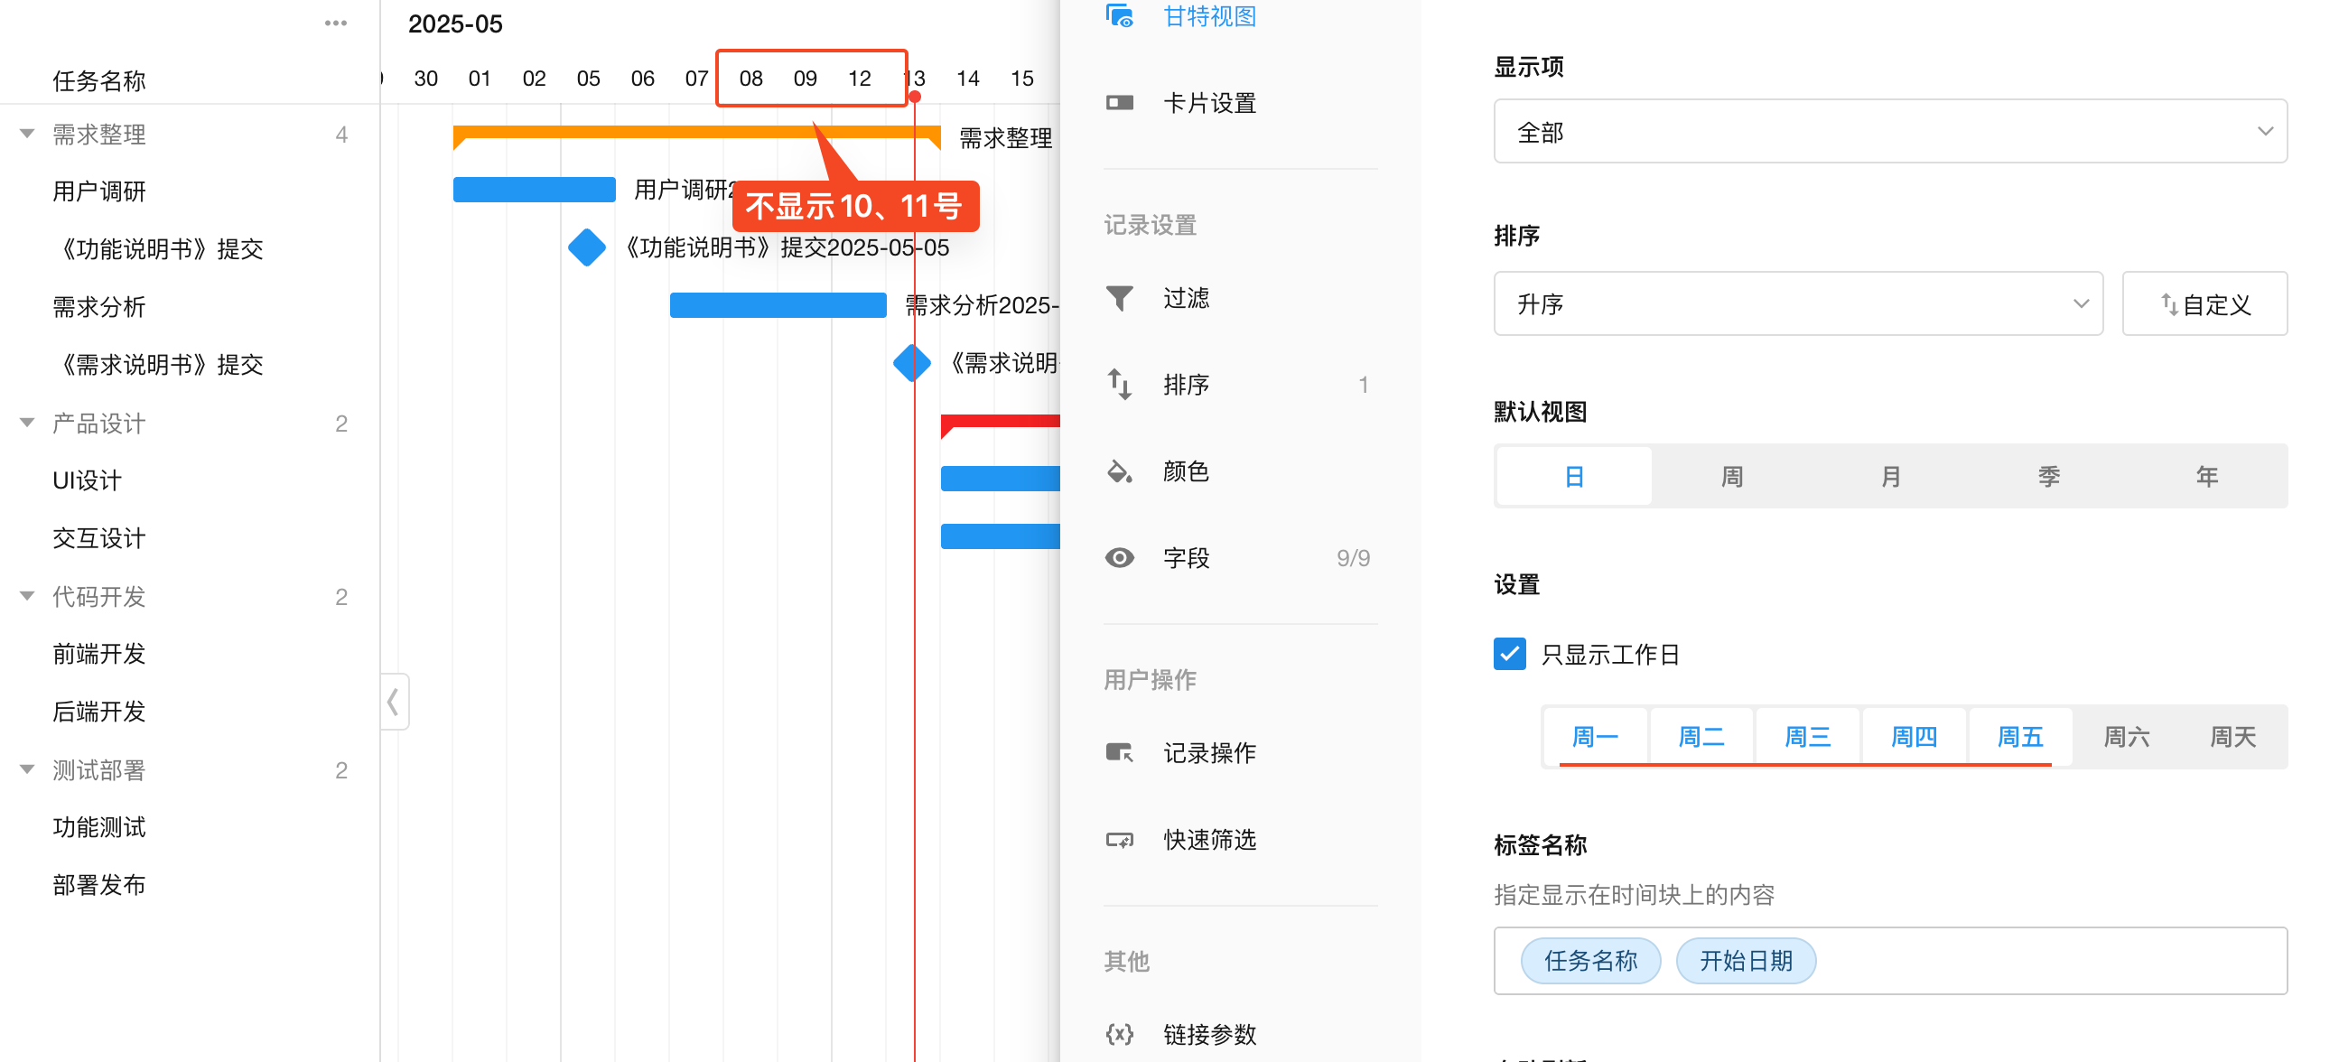Open the color paint bucket icon

(1119, 471)
